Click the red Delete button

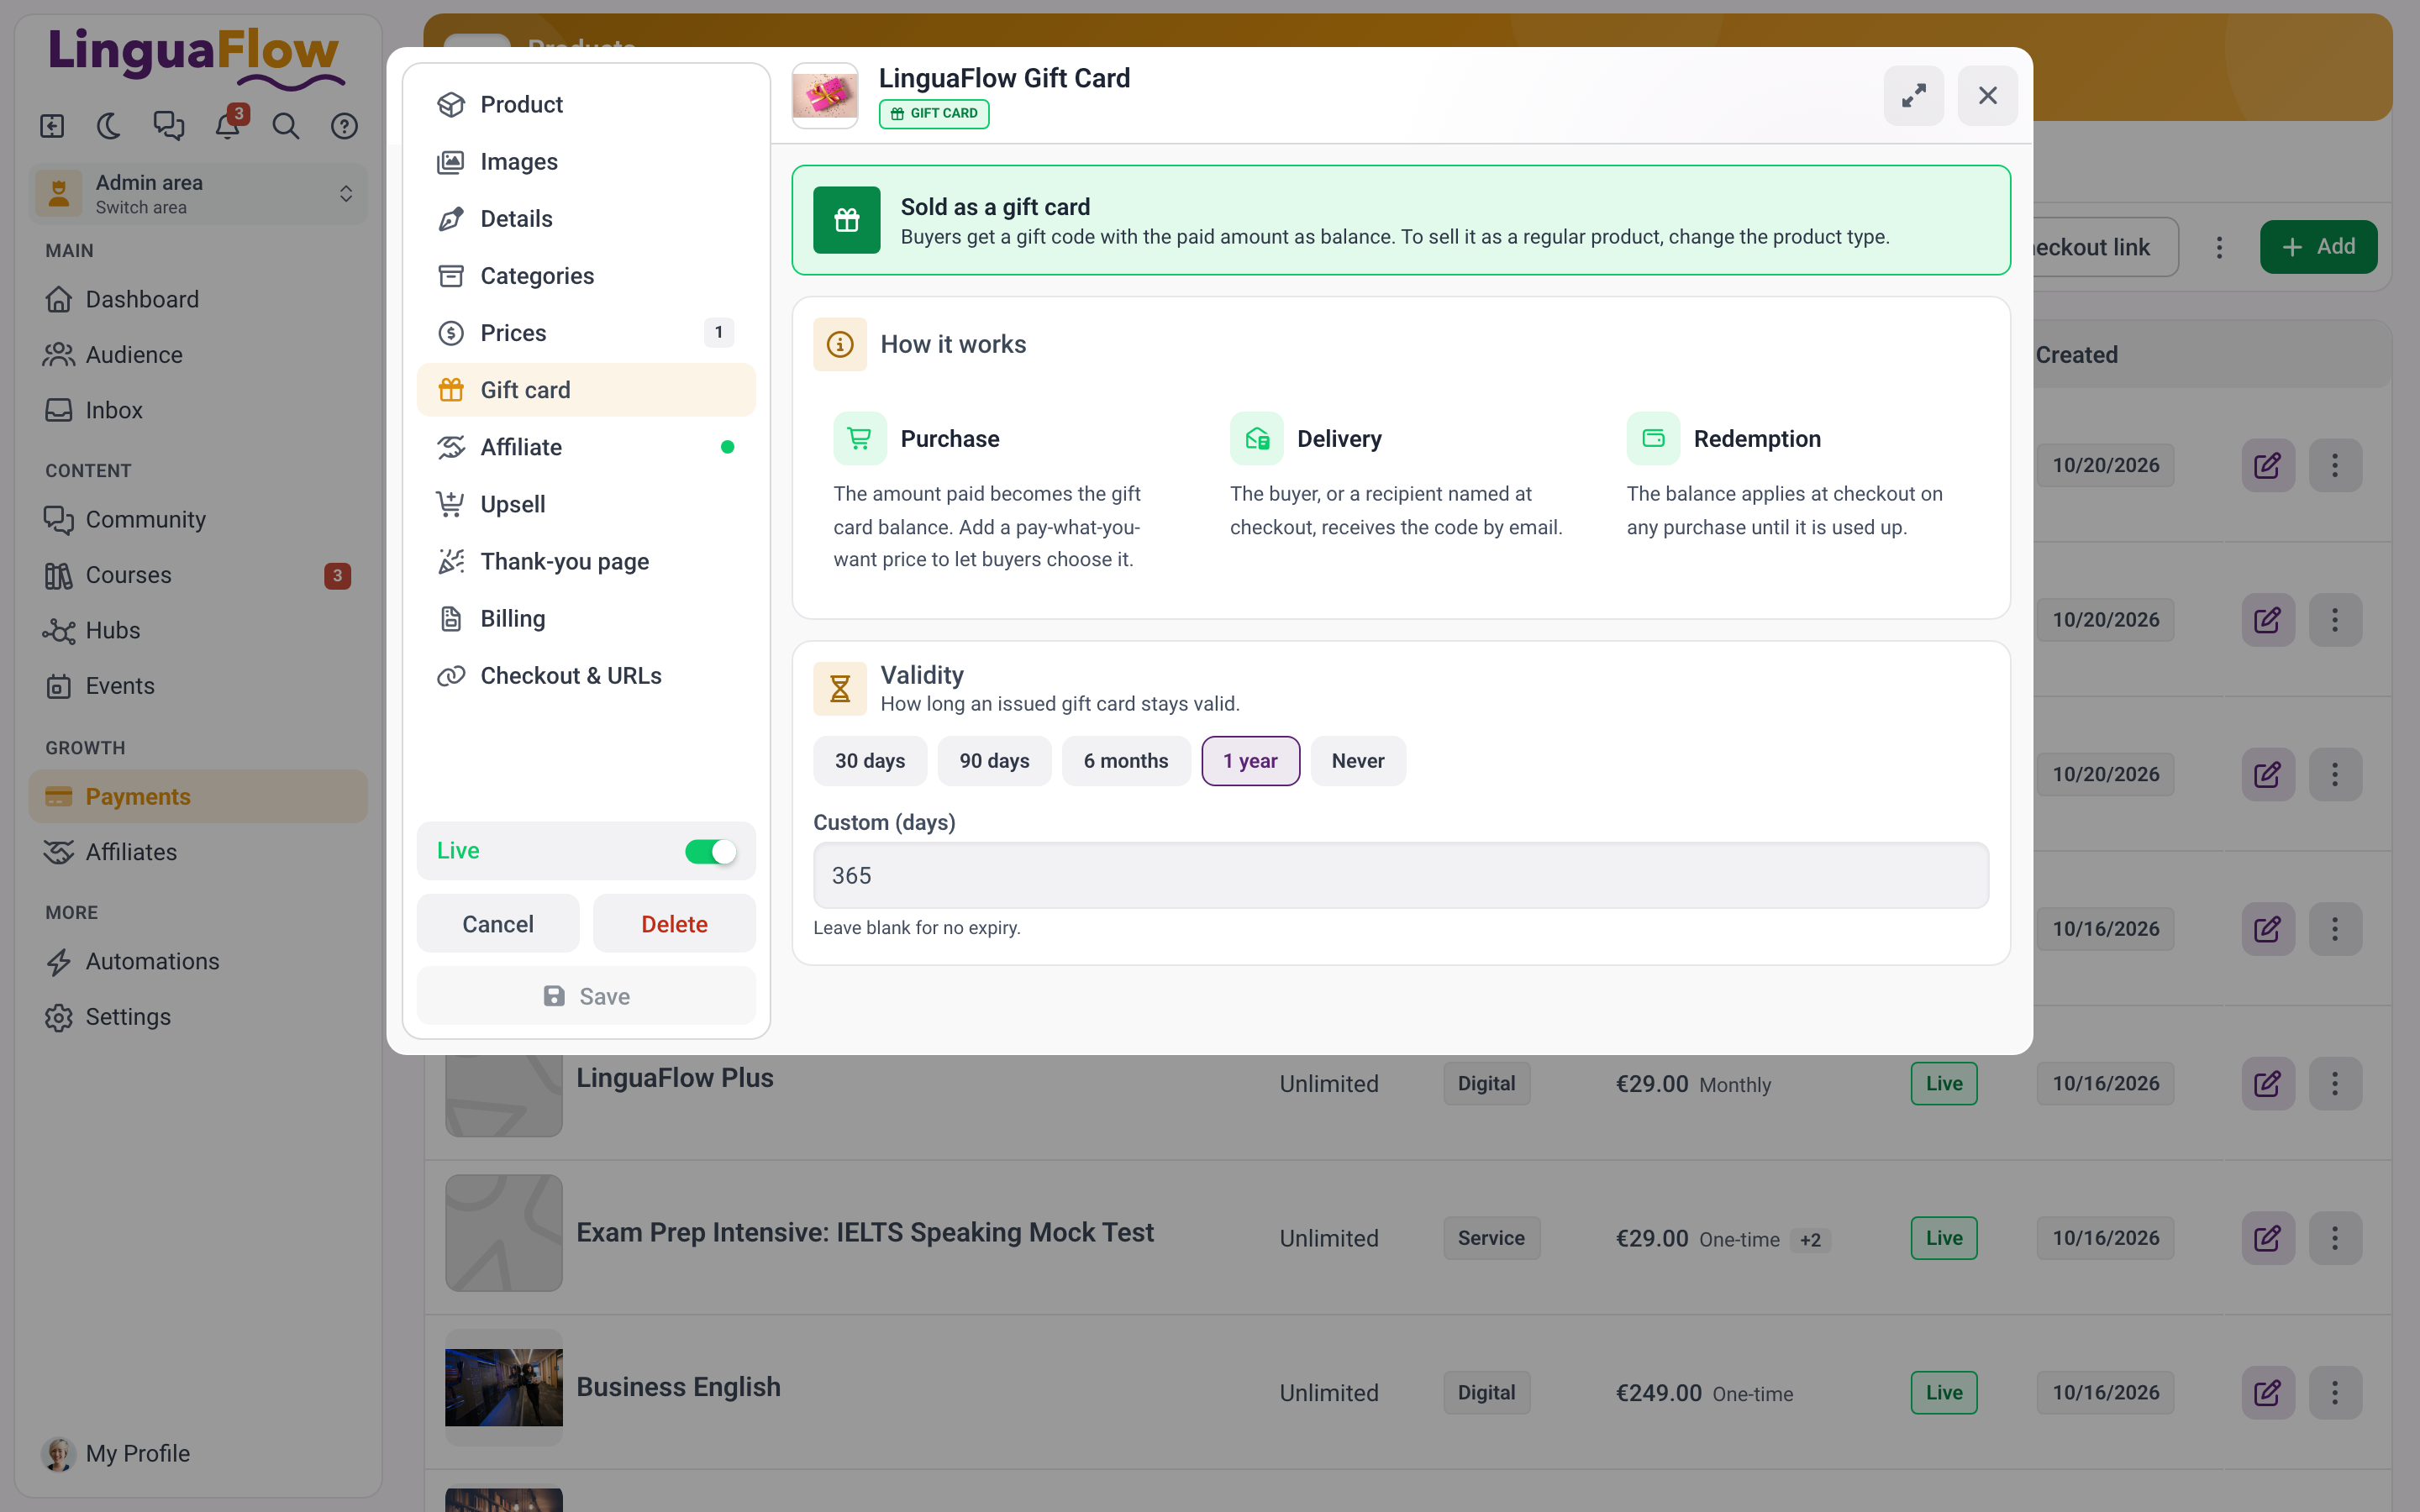(674, 924)
